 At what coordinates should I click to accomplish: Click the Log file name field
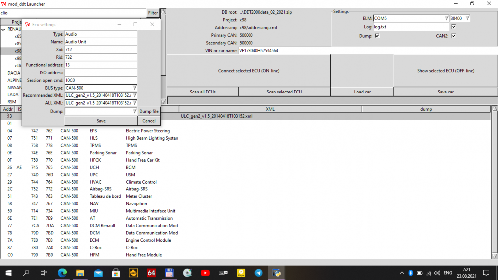(x=411, y=27)
